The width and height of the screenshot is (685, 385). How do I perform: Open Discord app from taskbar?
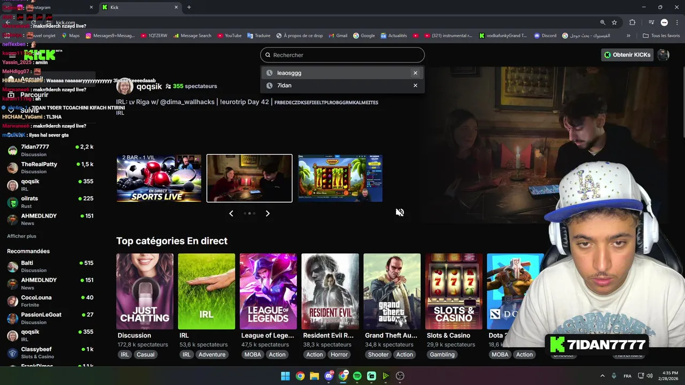pyautogui.click(x=329, y=376)
